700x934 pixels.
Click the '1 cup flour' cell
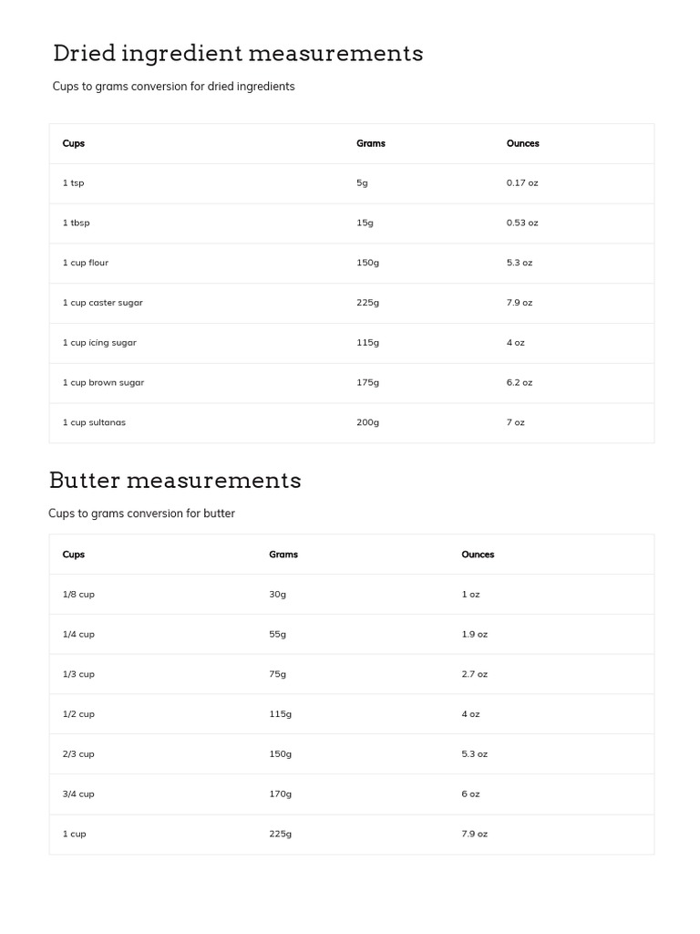click(x=86, y=263)
